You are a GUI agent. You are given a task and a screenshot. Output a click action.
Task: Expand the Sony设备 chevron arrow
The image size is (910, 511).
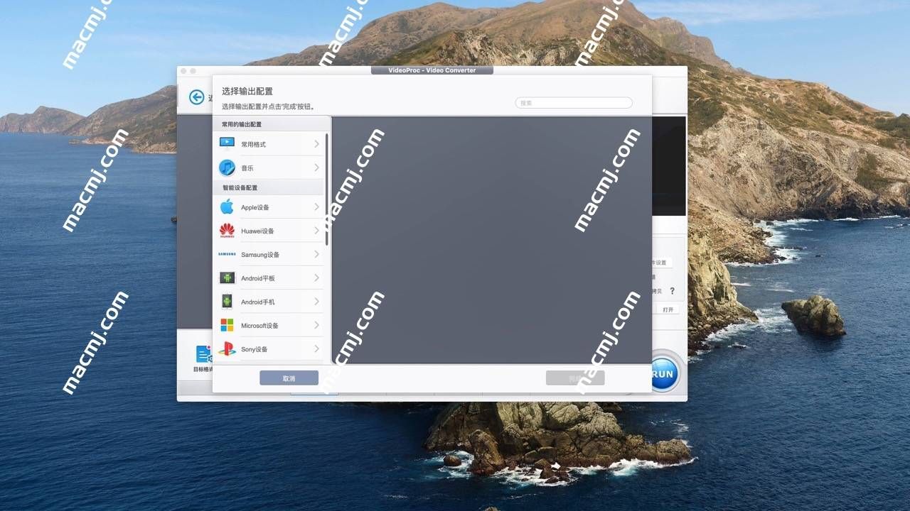pos(316,349)
